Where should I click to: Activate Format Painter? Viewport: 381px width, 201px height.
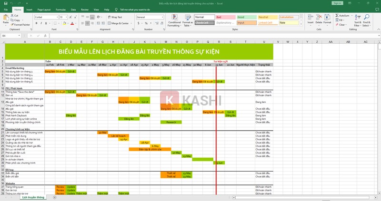coord(20,25)
